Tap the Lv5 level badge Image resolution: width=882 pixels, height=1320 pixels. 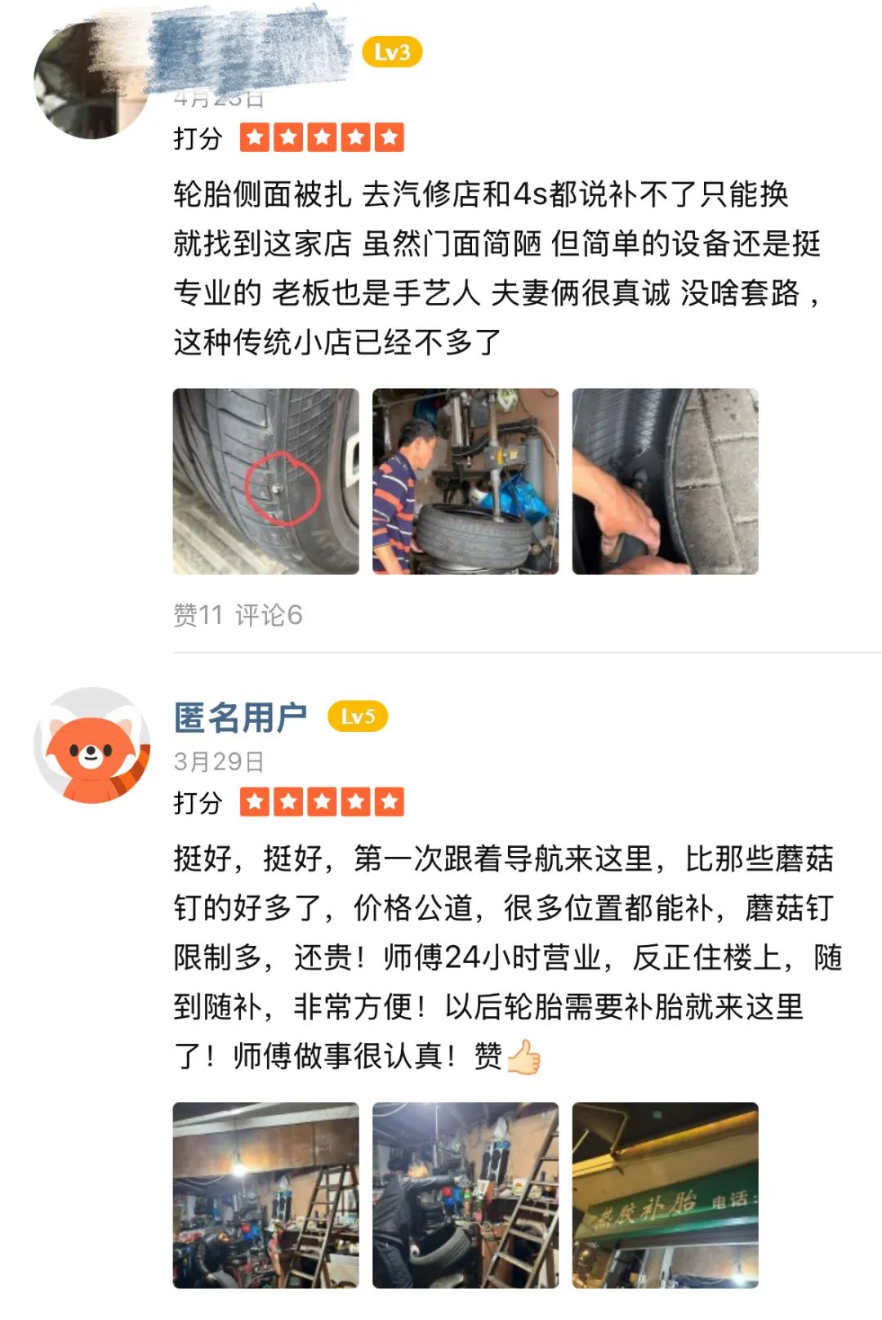[x=358, y=716]
